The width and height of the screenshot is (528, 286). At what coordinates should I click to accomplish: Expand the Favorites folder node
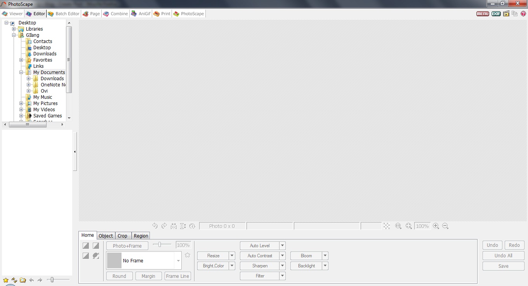(21, 60)
